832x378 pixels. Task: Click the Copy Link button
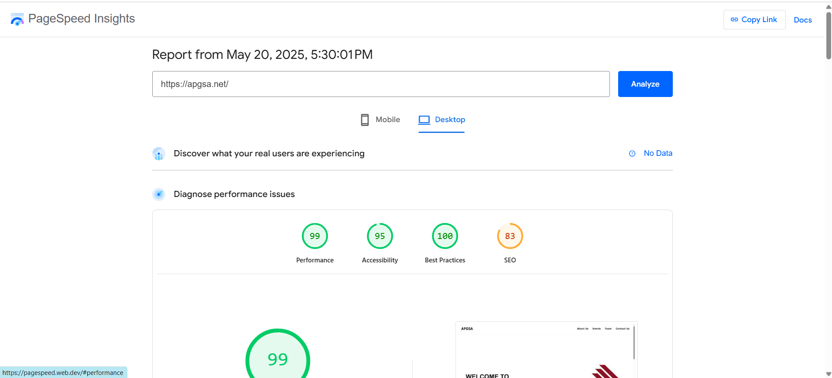(754, 20)
